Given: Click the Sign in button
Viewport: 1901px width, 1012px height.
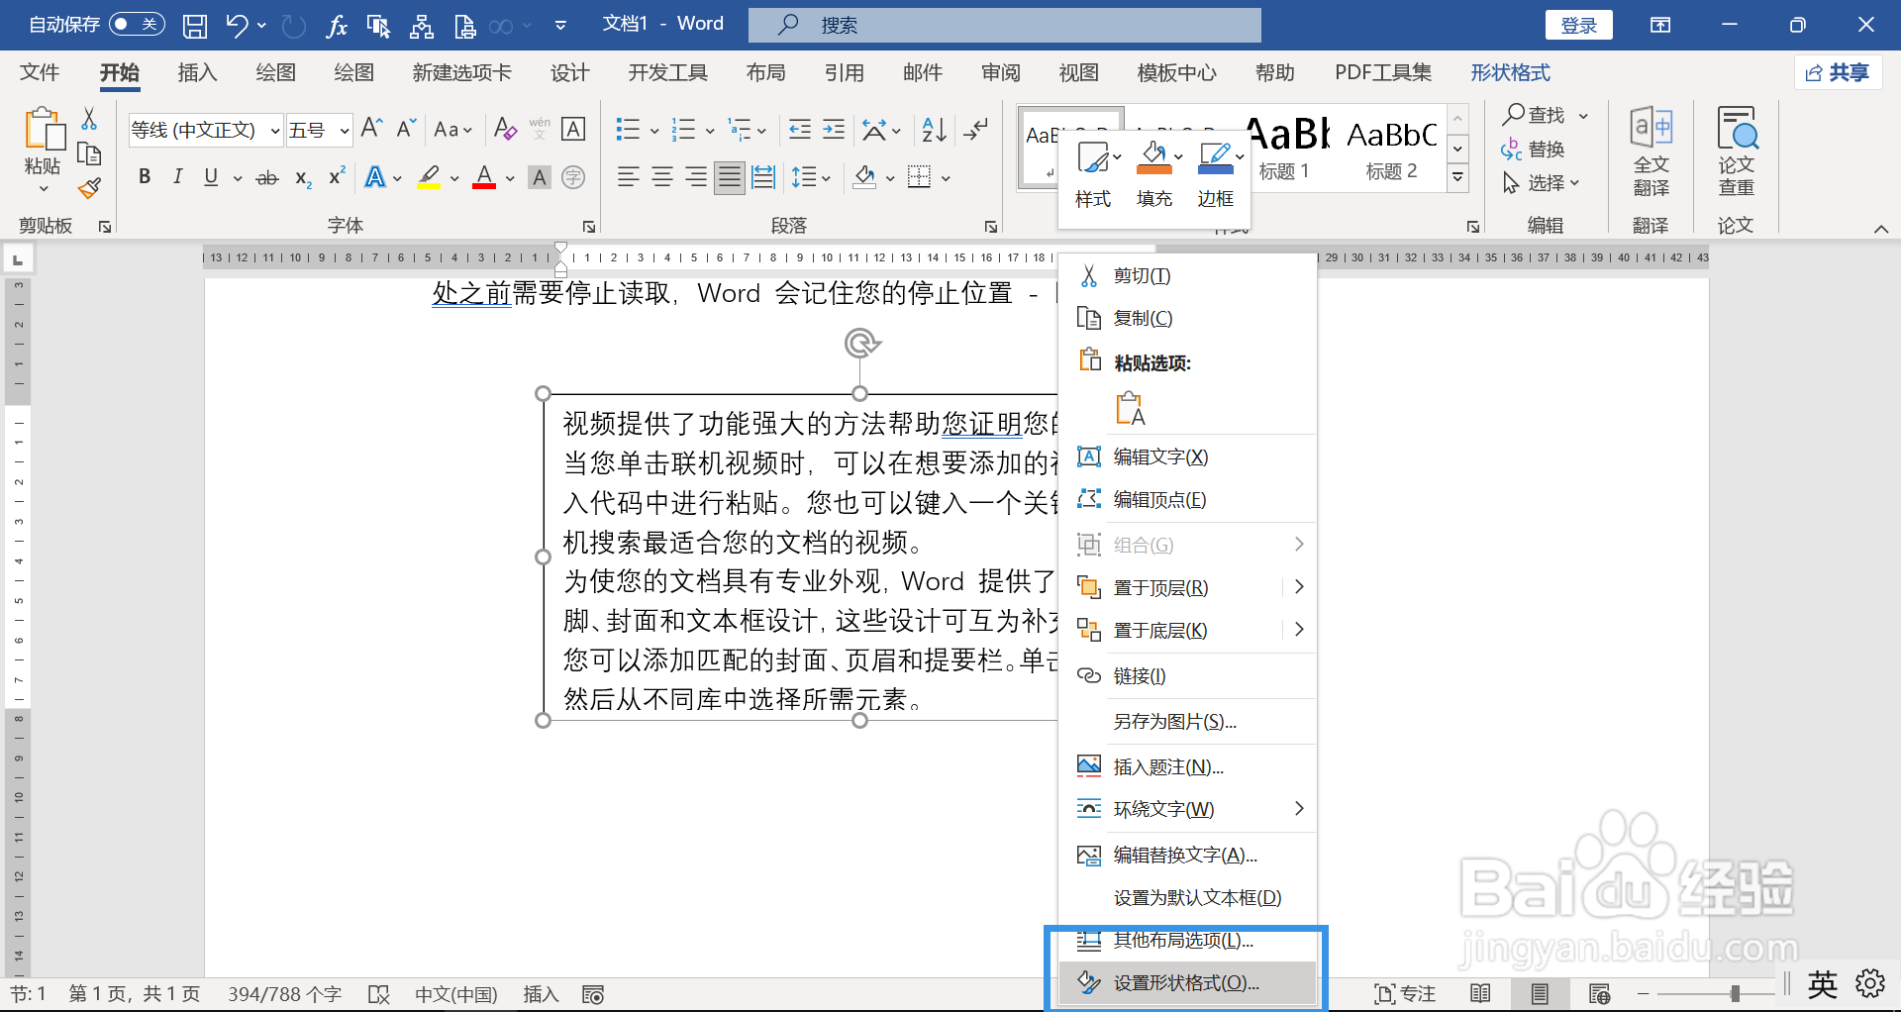Looking at the screenshot, I should [x=1578, y=25].
